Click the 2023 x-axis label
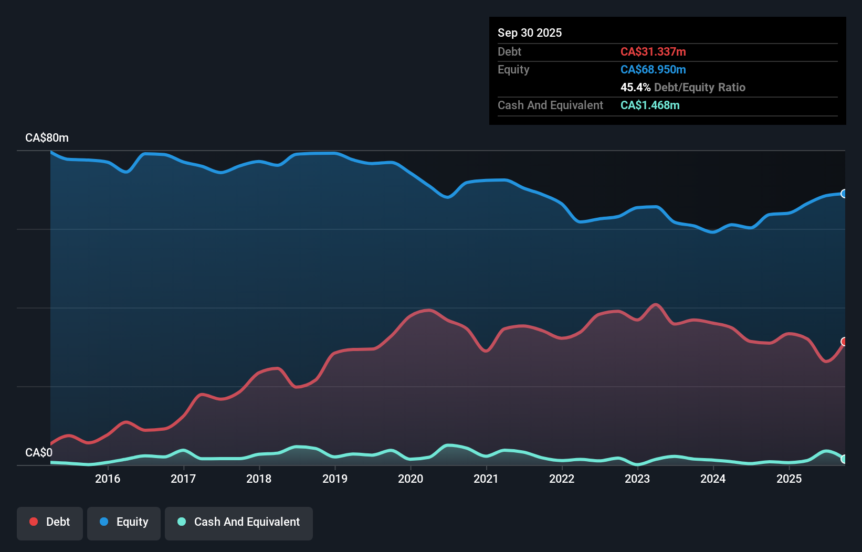This screenshot has height=552, width=862. pyautogui.click(x=637, y=479)
